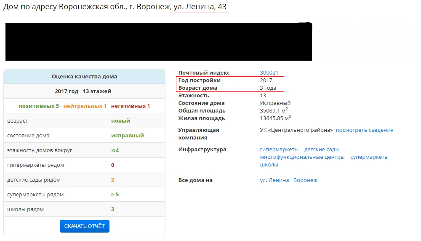Click the Инфраструктура label
Screen dimensions: 421x241
pyautogui.click(x=202, y=150)
